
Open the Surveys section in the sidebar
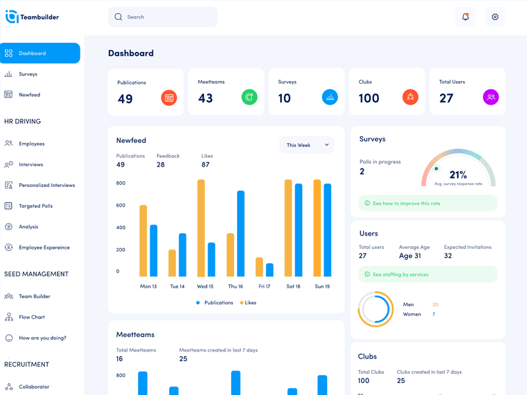tap(30, 74)
